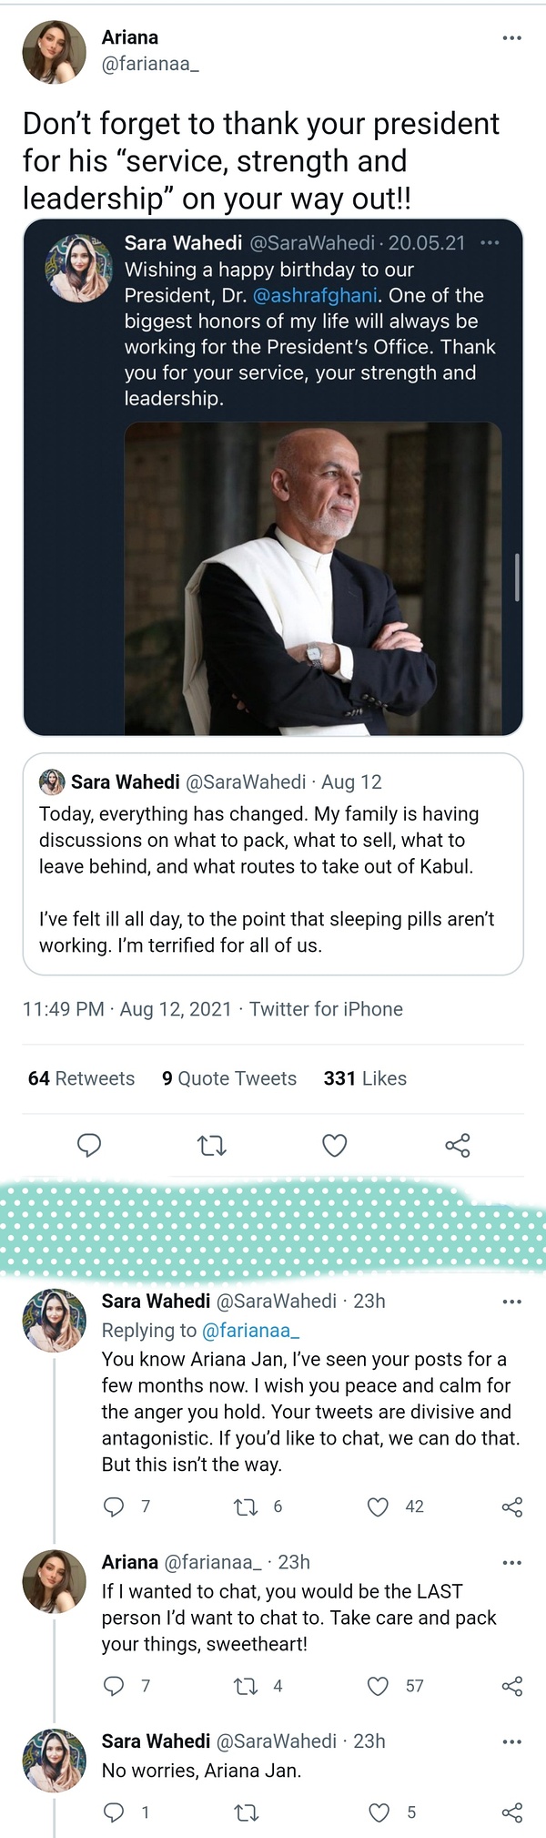Share Sara's 'No worries, Ariana Jan' tweet
This screenshot has width=546, height=1838.
point(512,1812)
